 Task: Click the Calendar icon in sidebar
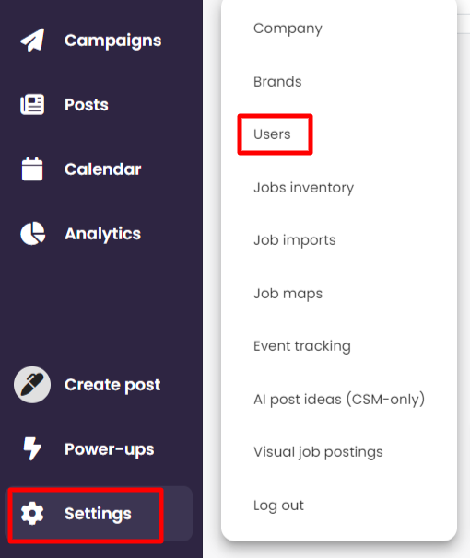tap(32, 169)
